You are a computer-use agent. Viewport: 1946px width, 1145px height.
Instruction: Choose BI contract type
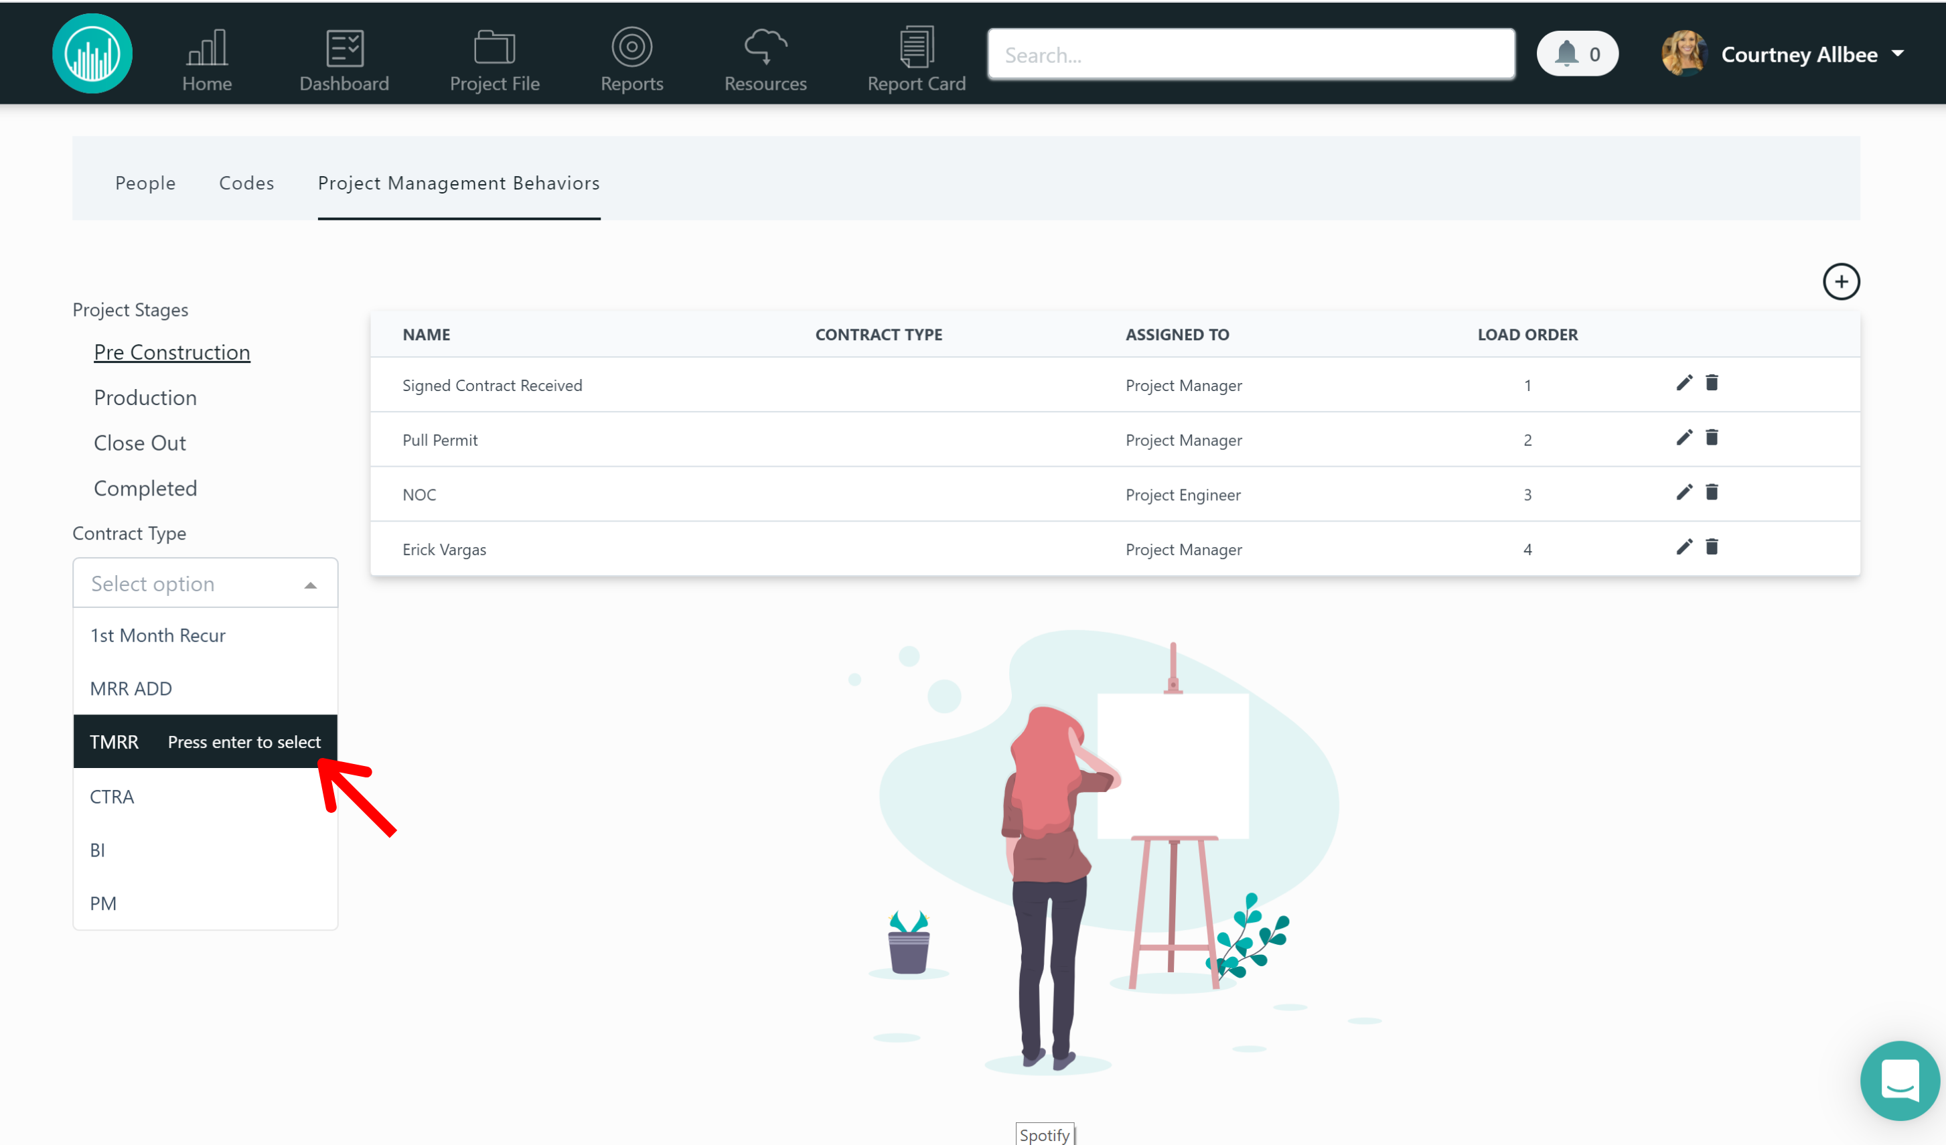206,850
